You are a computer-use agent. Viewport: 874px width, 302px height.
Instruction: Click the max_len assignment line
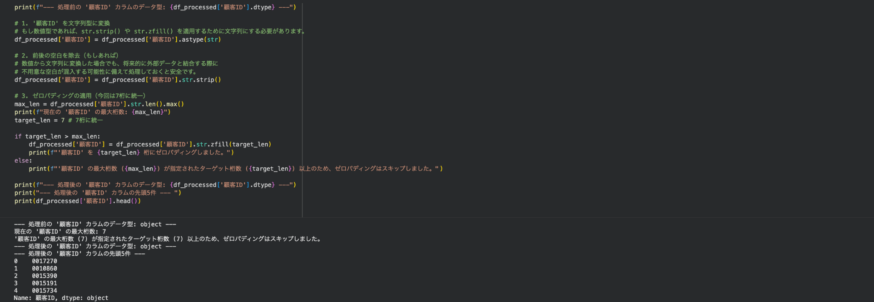[99, 104]
